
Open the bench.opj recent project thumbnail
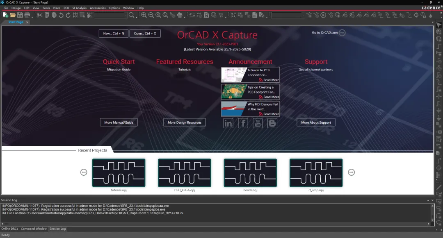point(250,172)
